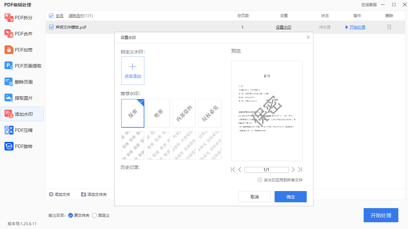Click the 版本号:1.23.6.11 version text
Screen dimensions: 408x229
22,224
